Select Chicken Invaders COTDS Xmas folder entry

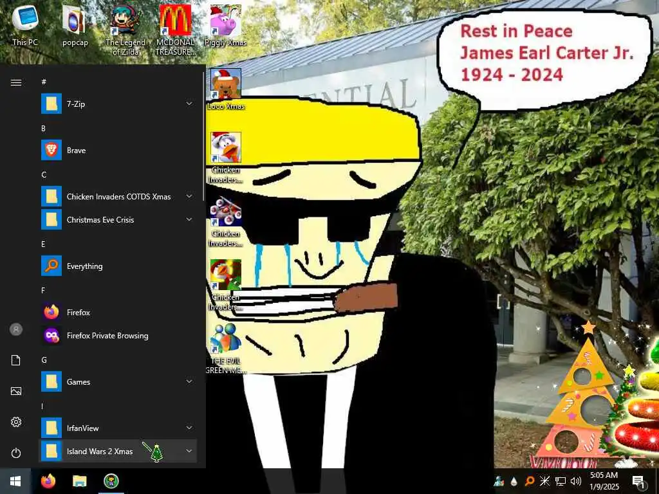click(x=118, y=197)
